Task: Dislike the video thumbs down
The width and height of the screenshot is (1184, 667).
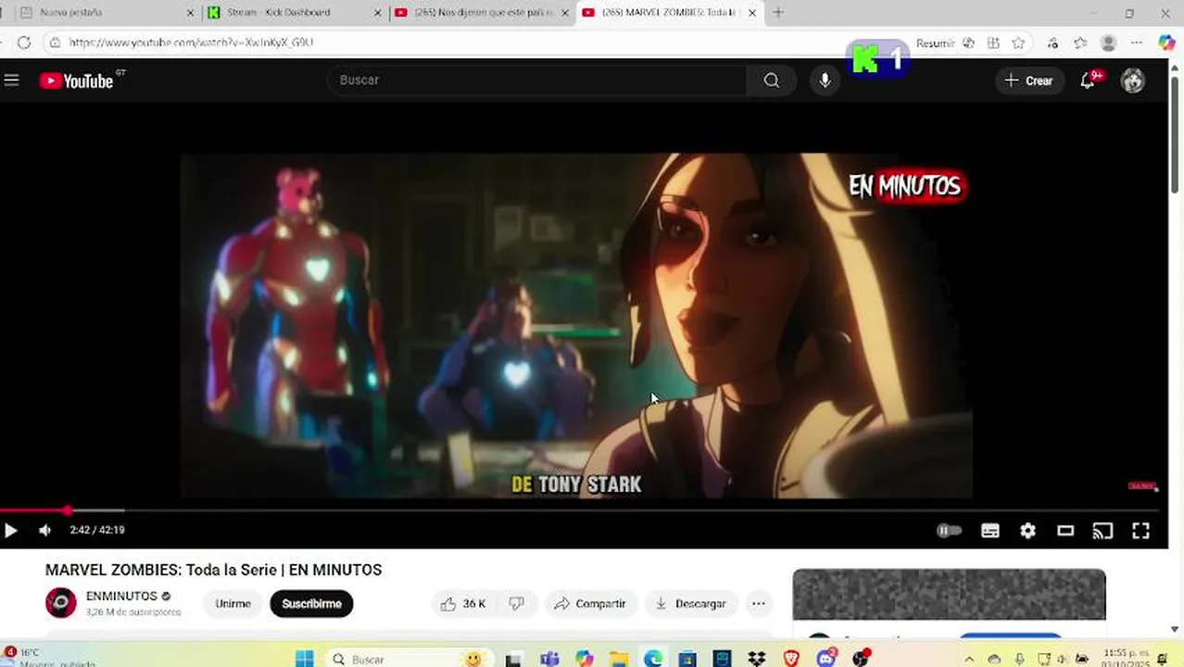Action: pyautogui.click(x=517, y=603)
